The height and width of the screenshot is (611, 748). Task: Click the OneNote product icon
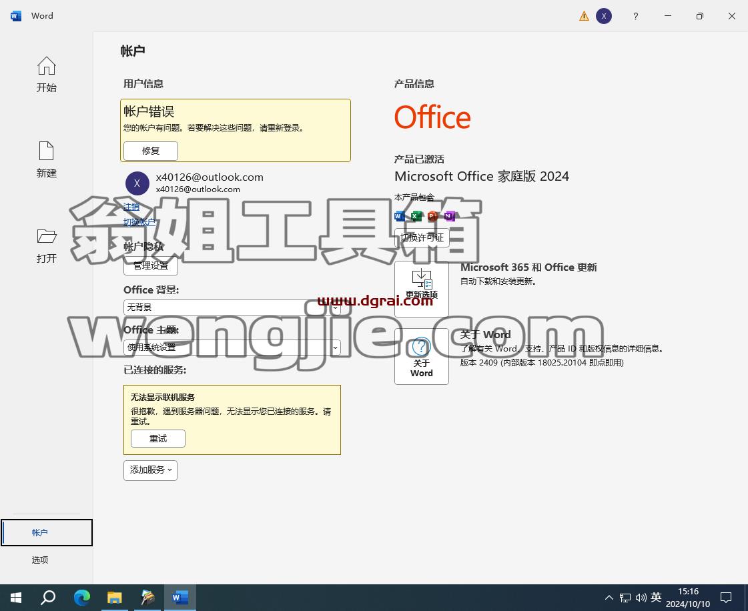click(449, 217)
